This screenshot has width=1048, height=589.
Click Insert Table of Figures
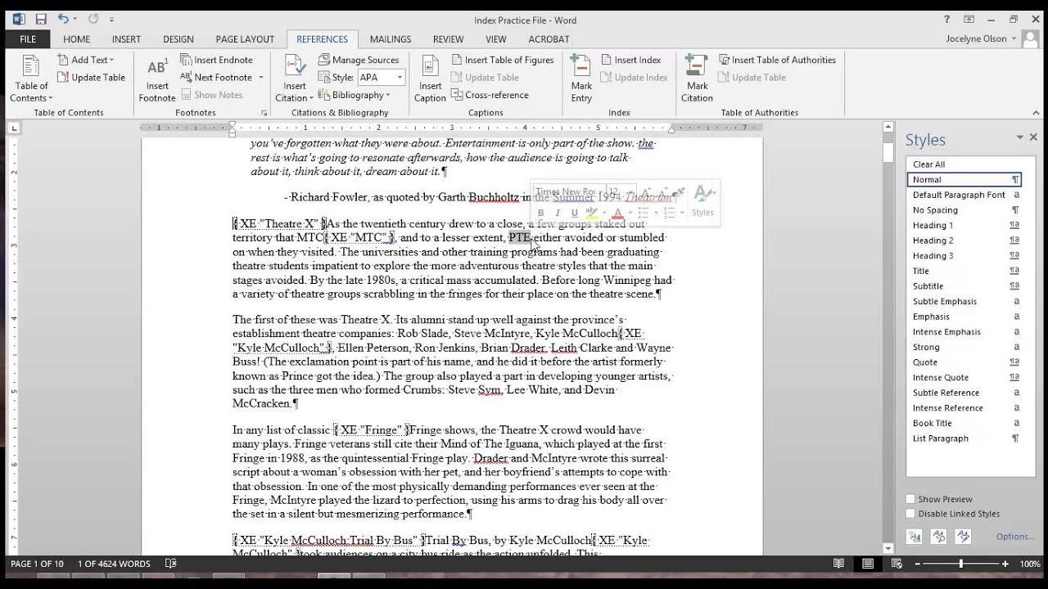[503, 60]
